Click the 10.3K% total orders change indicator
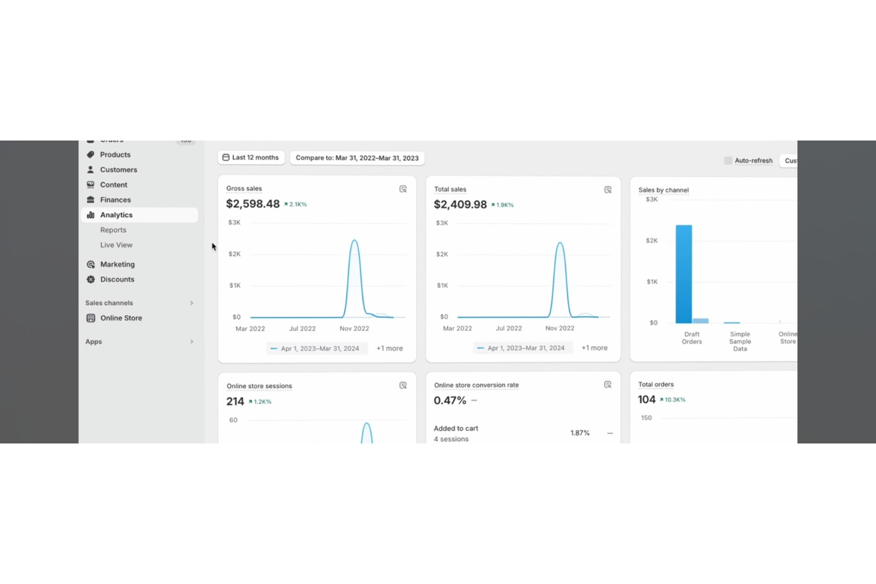Screen dimensions: 876x584 pyautogui.click(x=673, y=400)
